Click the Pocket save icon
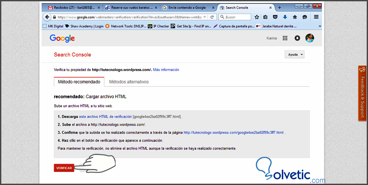The image size is (368, 185). [275, 17]
